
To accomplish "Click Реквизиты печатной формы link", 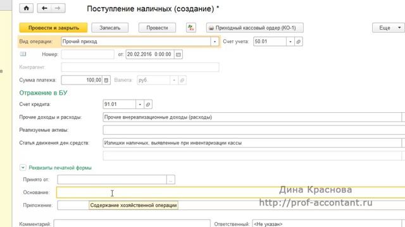I will (60, 168).
